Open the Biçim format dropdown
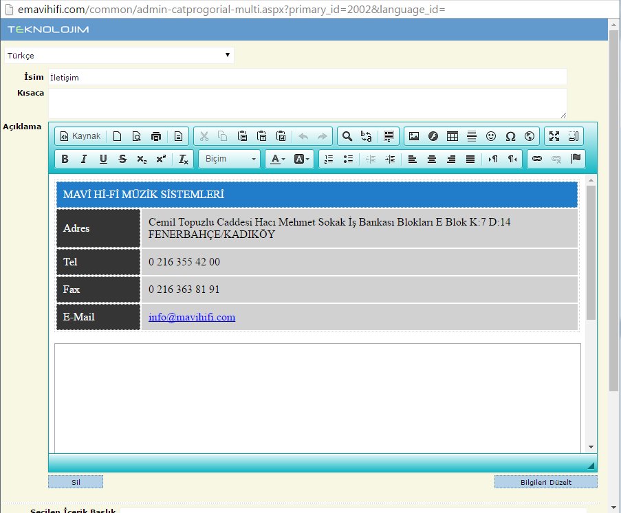The height and width of the screenshot is (513, 621). [x=230, y=160]
